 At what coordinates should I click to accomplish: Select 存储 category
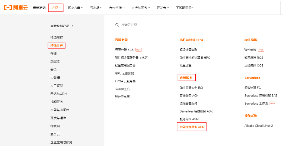point(53,54)
